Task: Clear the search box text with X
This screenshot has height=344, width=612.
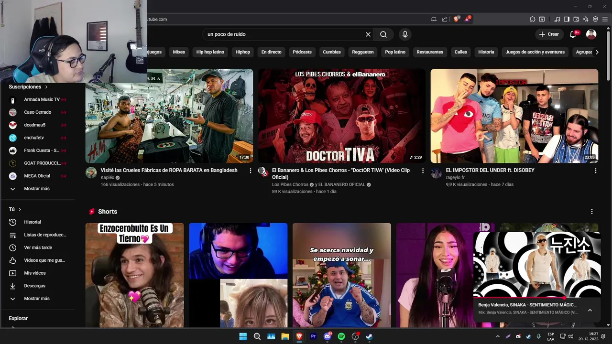Action: coord(368,34)
